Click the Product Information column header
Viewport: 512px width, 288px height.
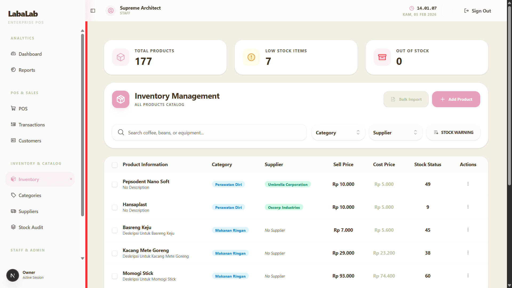[x=145, y=165]
